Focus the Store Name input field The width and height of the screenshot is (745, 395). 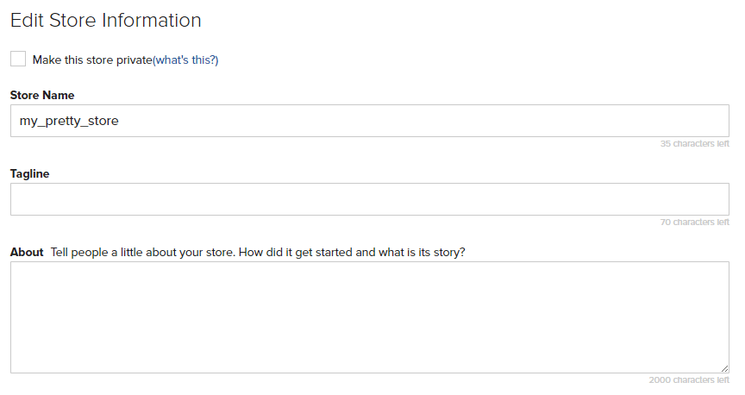click(370, 121)
